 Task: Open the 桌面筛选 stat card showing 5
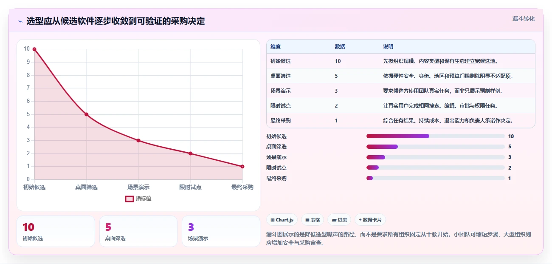[138, 231]
